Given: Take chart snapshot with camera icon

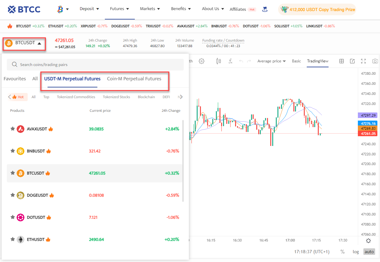Looking at the screenshot, I should pyautogui.click(x=375, y=61).
